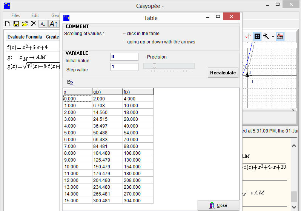Image resolution: width=301 pixels, height=211 pixels.
Task: Click the Close button in the Table dialog
Action: coord(218,205)
